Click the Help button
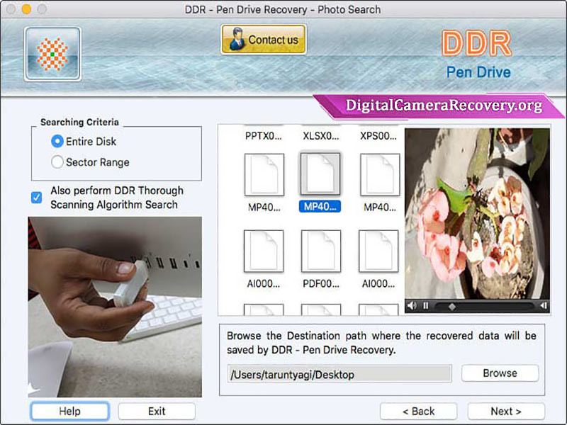 pos(69,412)
